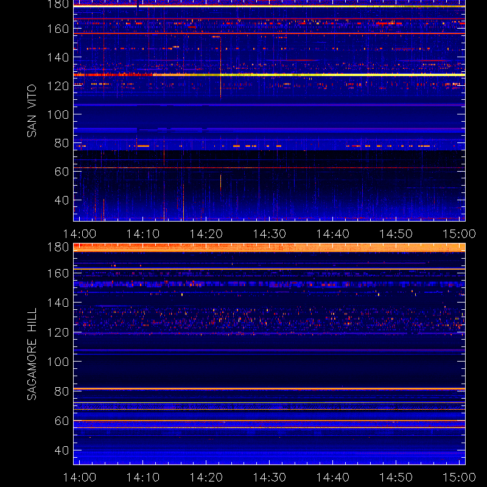Pick the 120 label on Sagamore Hill axis
Viewport: 487px width, 487px height.
[58, 332]
